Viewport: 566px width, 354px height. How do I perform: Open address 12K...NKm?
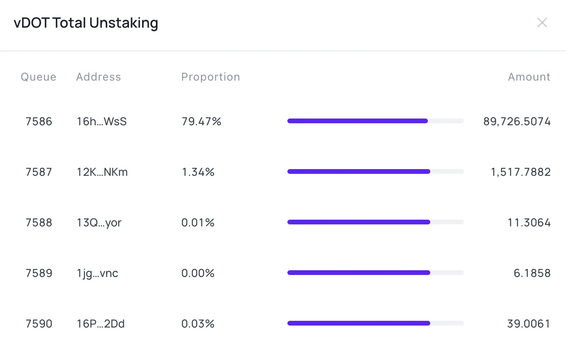pyautogui.click(x=102, y=172)
